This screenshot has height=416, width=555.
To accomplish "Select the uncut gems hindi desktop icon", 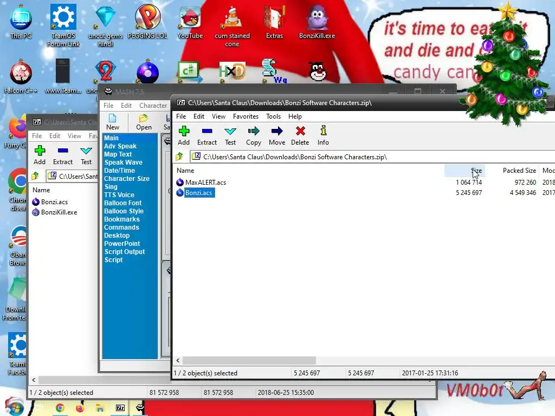I will point(106,25).
